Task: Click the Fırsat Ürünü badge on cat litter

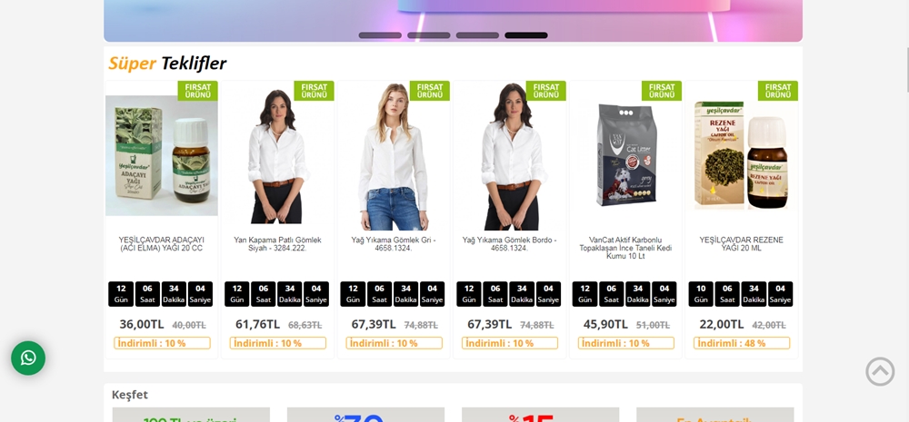Action: coord(662,91)
